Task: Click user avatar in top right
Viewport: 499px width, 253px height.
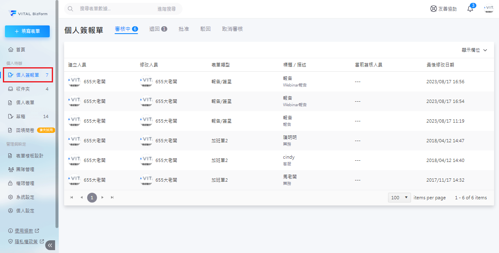Action: click(x=489, y=9)
